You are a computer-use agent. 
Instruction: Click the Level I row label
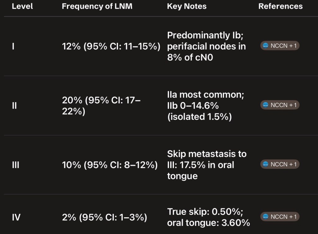13,47
